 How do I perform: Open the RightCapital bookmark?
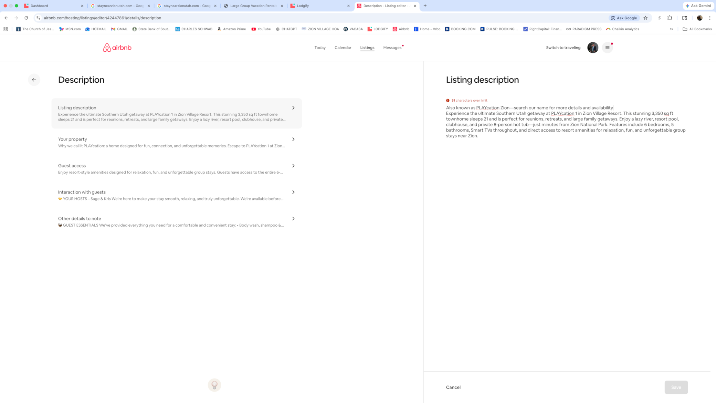[x=543, y=29]
